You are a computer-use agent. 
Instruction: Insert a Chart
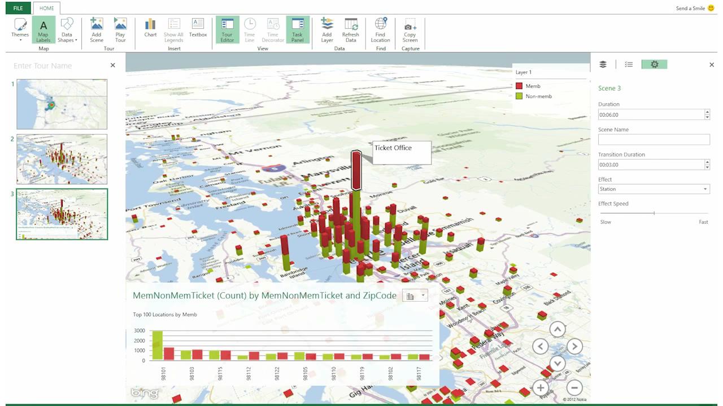[150, 28]
